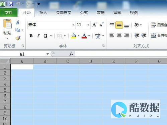Screen dimensions: 167x125
Task: Open the 剪贴板 clipboard dialog launcher
Action: [23, 46]
